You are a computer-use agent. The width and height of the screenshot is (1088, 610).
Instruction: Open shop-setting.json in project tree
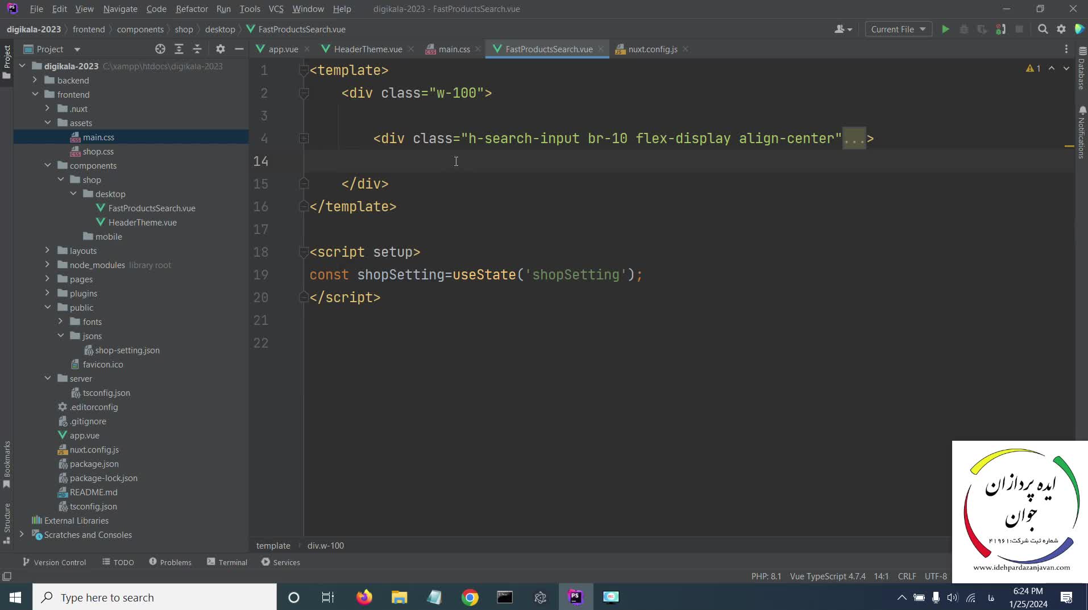point(127,350)
